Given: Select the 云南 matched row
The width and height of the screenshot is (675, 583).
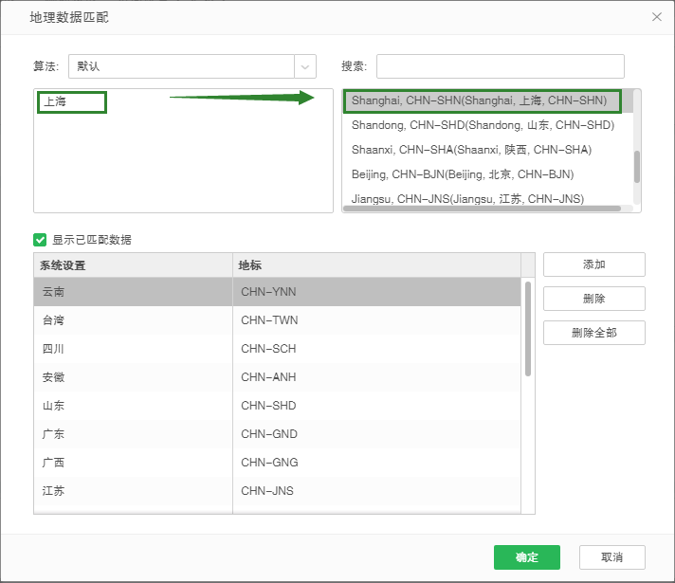Looking at the screenshot, I should pyautogui.click(x=133, y=292).
